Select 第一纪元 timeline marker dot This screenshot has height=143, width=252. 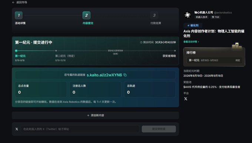pyautogui.click(x=16, y=51)
